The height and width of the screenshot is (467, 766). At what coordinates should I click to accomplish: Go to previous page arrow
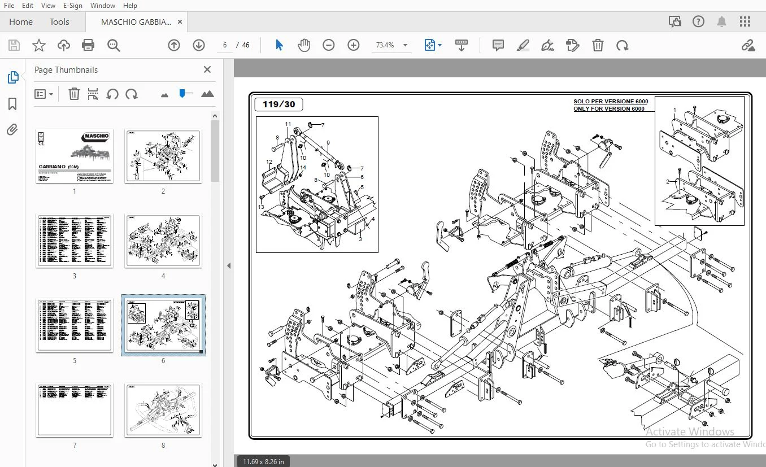tap(174, 45)
